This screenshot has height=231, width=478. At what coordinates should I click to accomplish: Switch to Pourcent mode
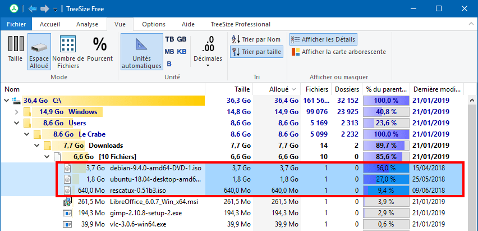[x=100, y=48]
